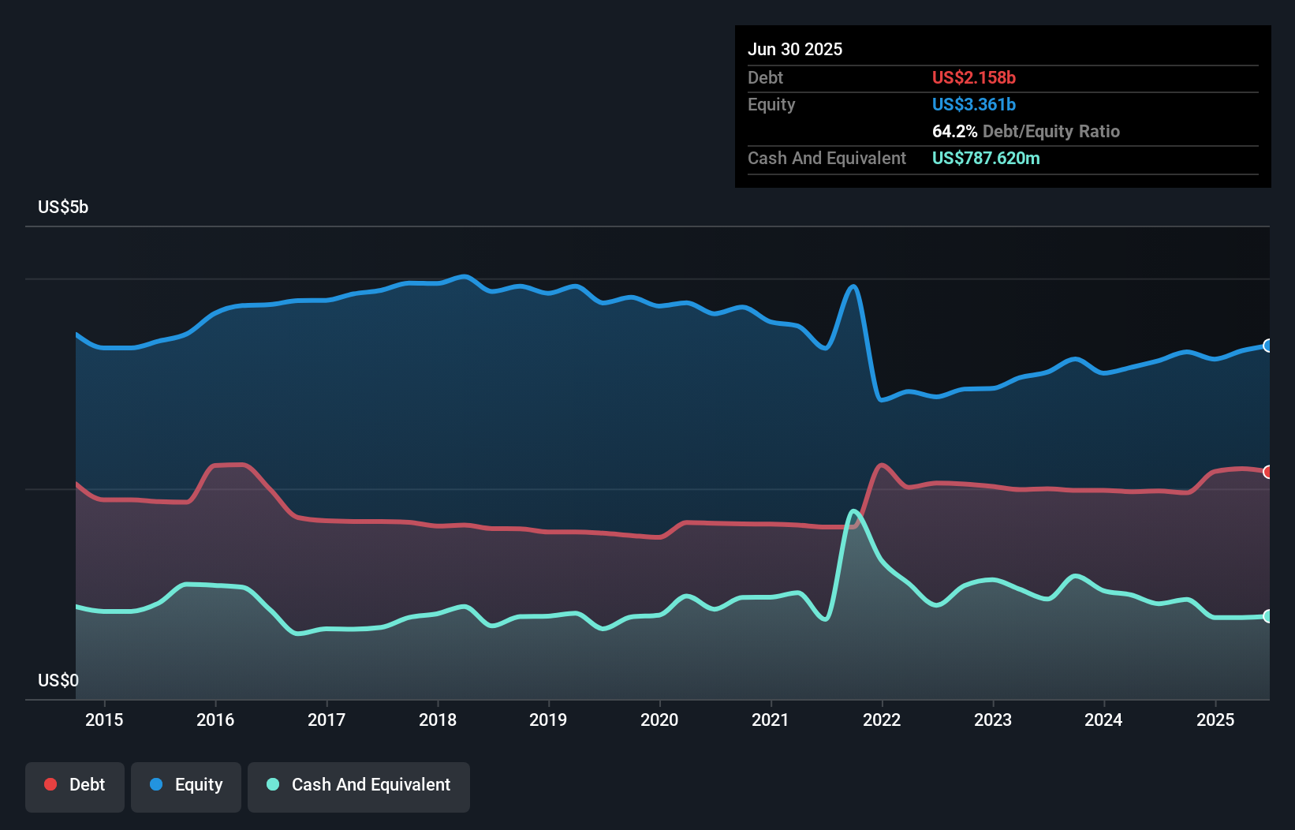This screenshot has height=830, width=1295.
Task: Select the blue Equity endpoint marker on chart
Action: click(x=1267, y=346)
